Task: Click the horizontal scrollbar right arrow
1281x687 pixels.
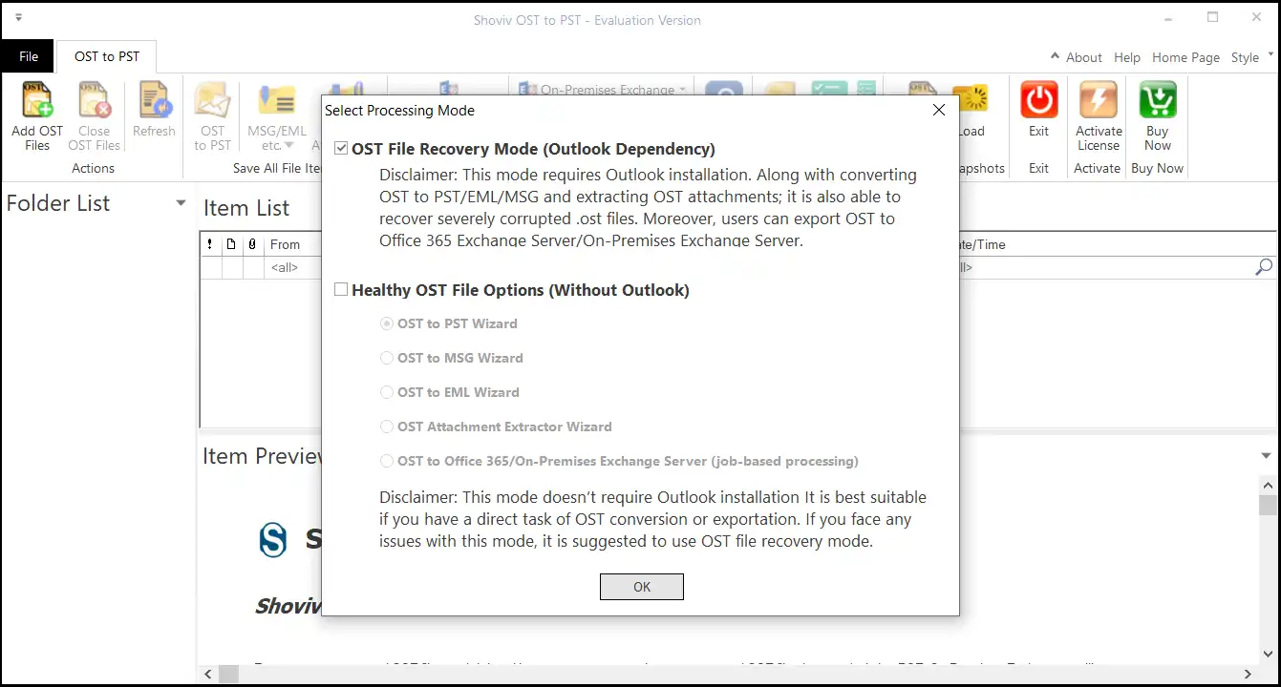Action: click(1249, 675)
